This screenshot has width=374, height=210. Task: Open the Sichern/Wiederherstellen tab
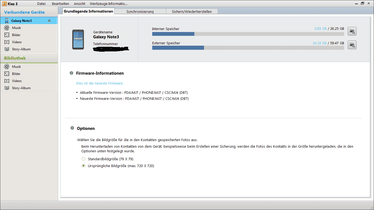click(192, 11)
